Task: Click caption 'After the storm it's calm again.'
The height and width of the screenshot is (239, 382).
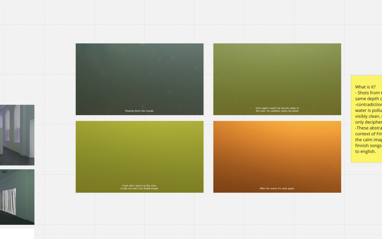Action: click(x=277, y=189)
